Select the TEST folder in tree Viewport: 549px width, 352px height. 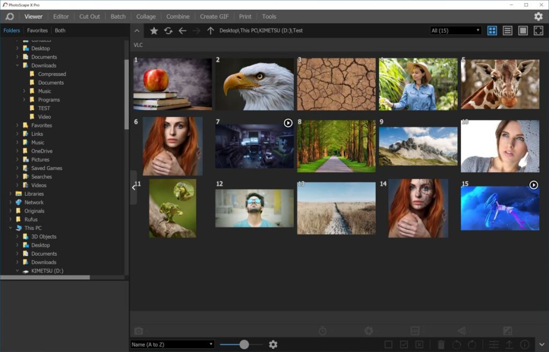pos(44,108)
